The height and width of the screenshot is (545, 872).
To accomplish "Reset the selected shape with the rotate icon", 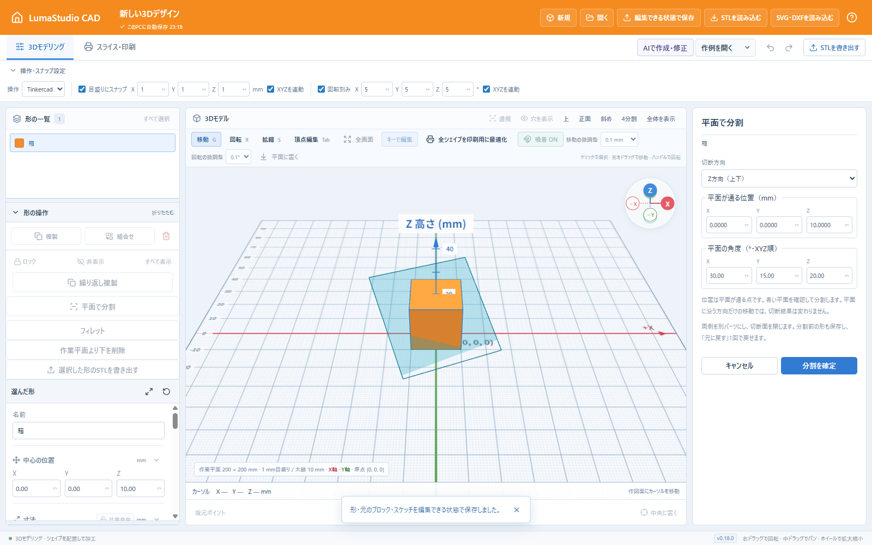I will click(166, 391).
